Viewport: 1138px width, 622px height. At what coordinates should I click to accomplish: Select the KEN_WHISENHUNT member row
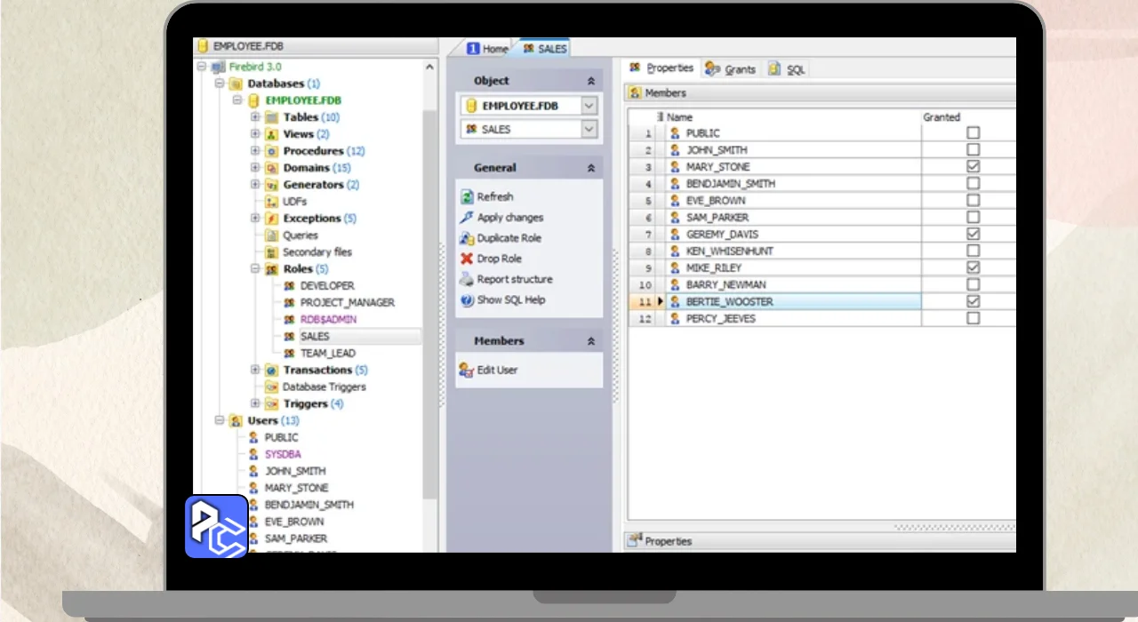[729, 251]
